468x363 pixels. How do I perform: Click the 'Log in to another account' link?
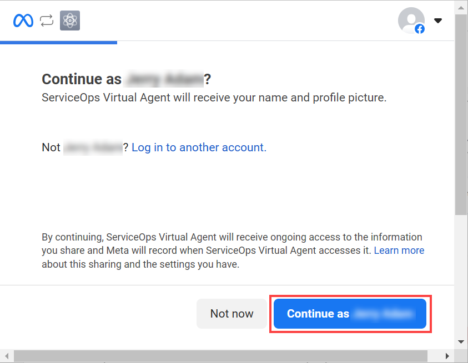click(199, 147)
